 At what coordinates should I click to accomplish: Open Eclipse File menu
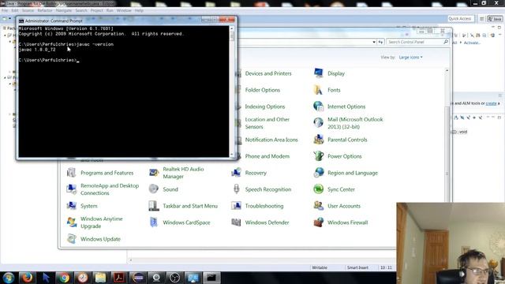[x=5, y=10]
